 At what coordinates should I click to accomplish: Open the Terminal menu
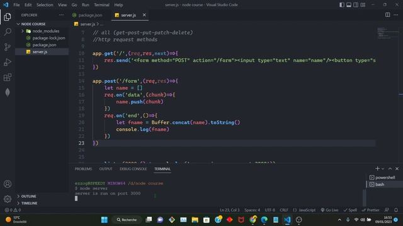point(101,5)
